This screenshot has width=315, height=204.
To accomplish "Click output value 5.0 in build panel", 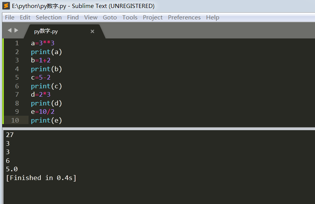I will pos(12,169).
